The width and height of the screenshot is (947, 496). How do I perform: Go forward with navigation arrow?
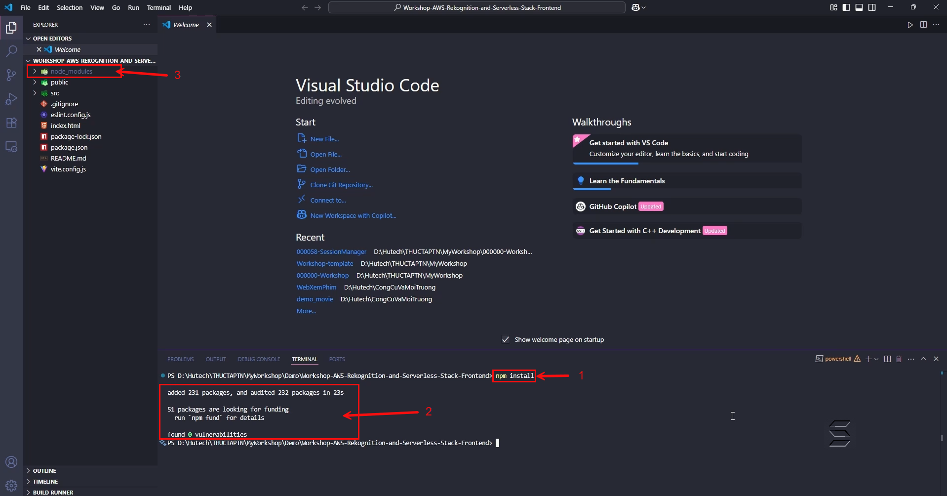[x=318, y=7]
